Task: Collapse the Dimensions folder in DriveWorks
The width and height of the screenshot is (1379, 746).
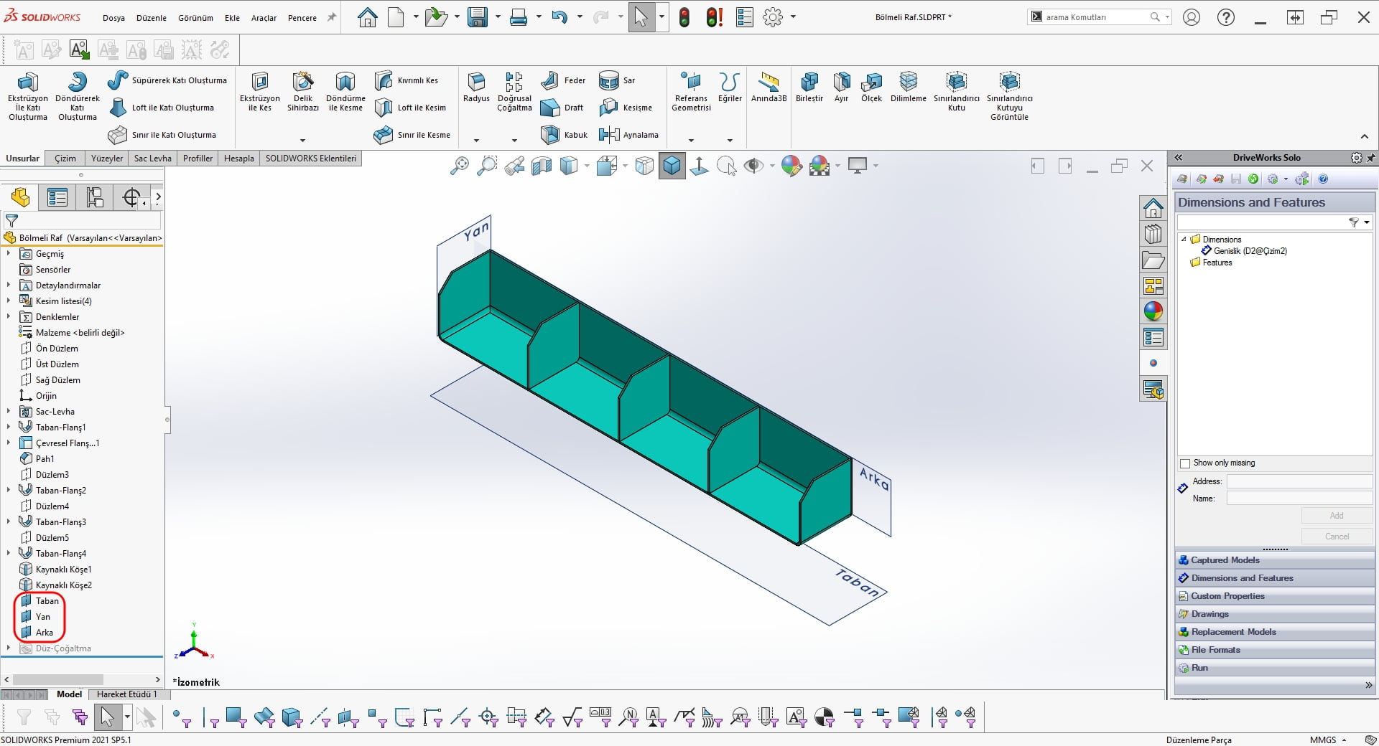Action: (x=1184, y=239)
